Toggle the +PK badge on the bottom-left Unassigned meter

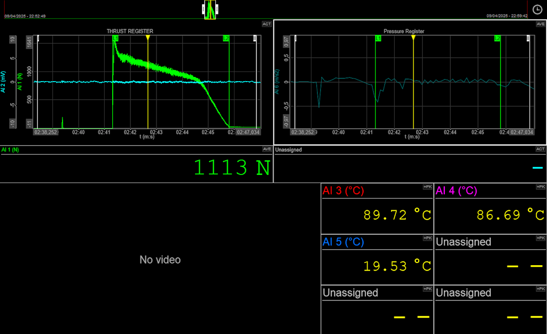428,289
